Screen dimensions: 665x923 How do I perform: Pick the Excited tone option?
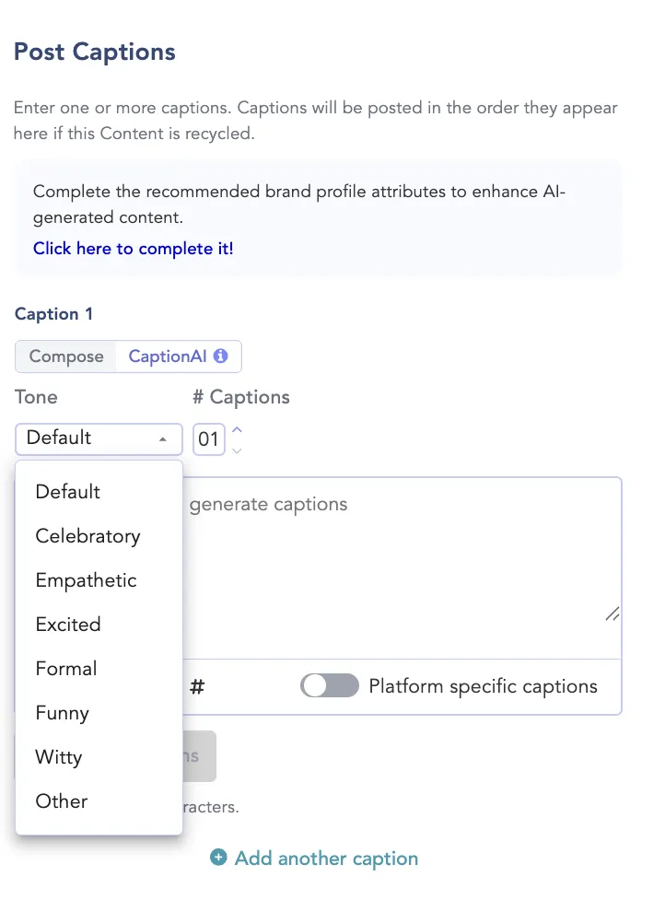(68, 625)
